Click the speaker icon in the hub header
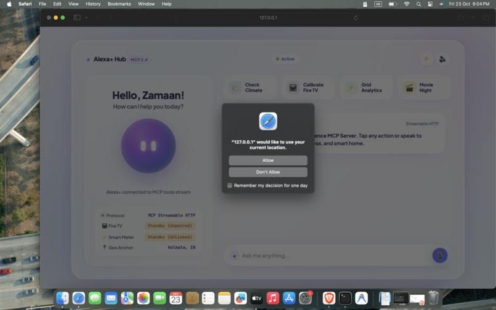 coord(442,59)
